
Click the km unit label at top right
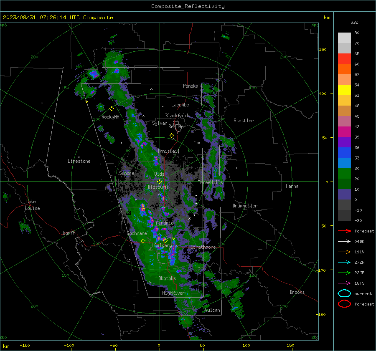(x=327, y=18)
